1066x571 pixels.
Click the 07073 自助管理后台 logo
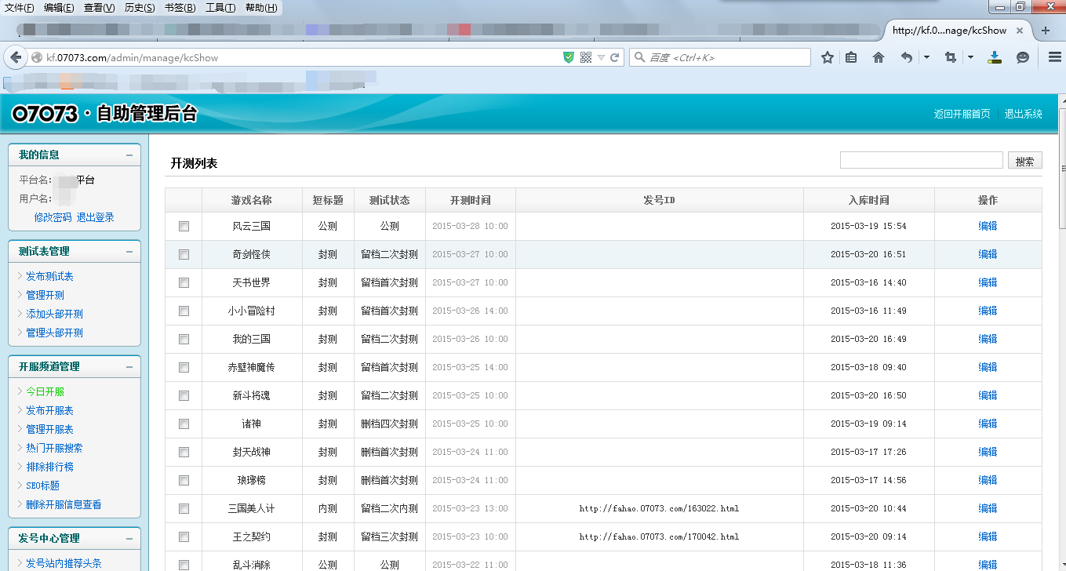[104, 115]
